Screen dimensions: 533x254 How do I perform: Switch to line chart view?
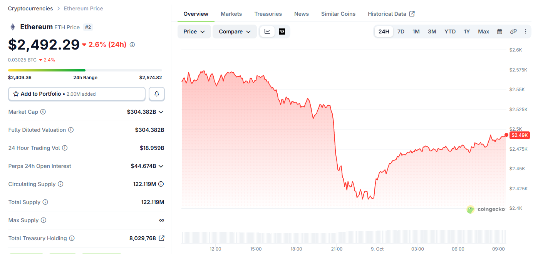(267, 32)
